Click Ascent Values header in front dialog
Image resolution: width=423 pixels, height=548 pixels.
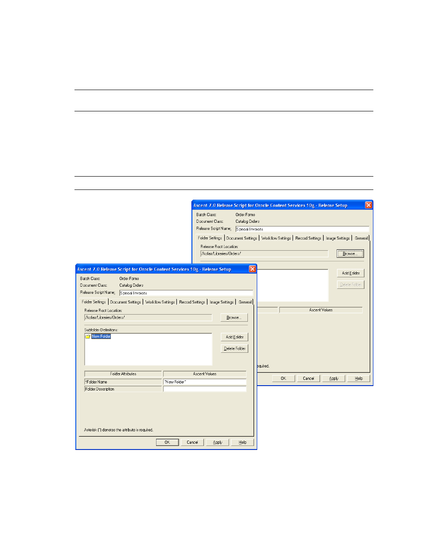click(x=205, y=374)
